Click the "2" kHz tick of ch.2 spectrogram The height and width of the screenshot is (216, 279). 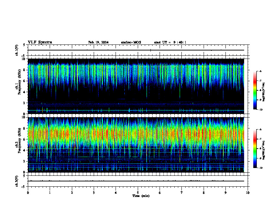click(25, 161)
